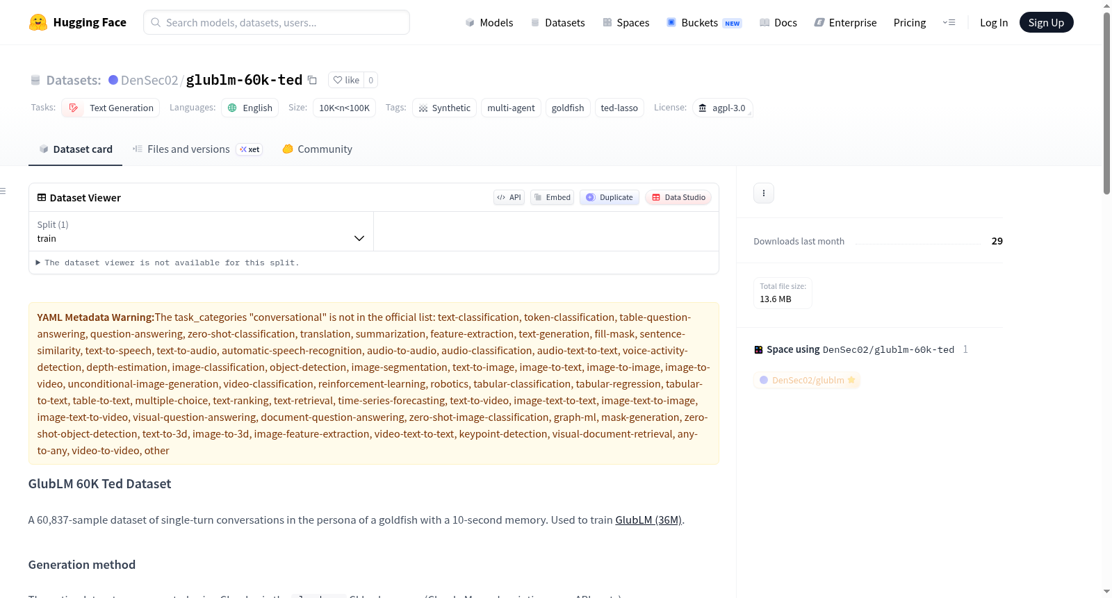The image size is (1112, 598).
Task: Focus the search models, datasets, users field
Action: pos(277,22)
